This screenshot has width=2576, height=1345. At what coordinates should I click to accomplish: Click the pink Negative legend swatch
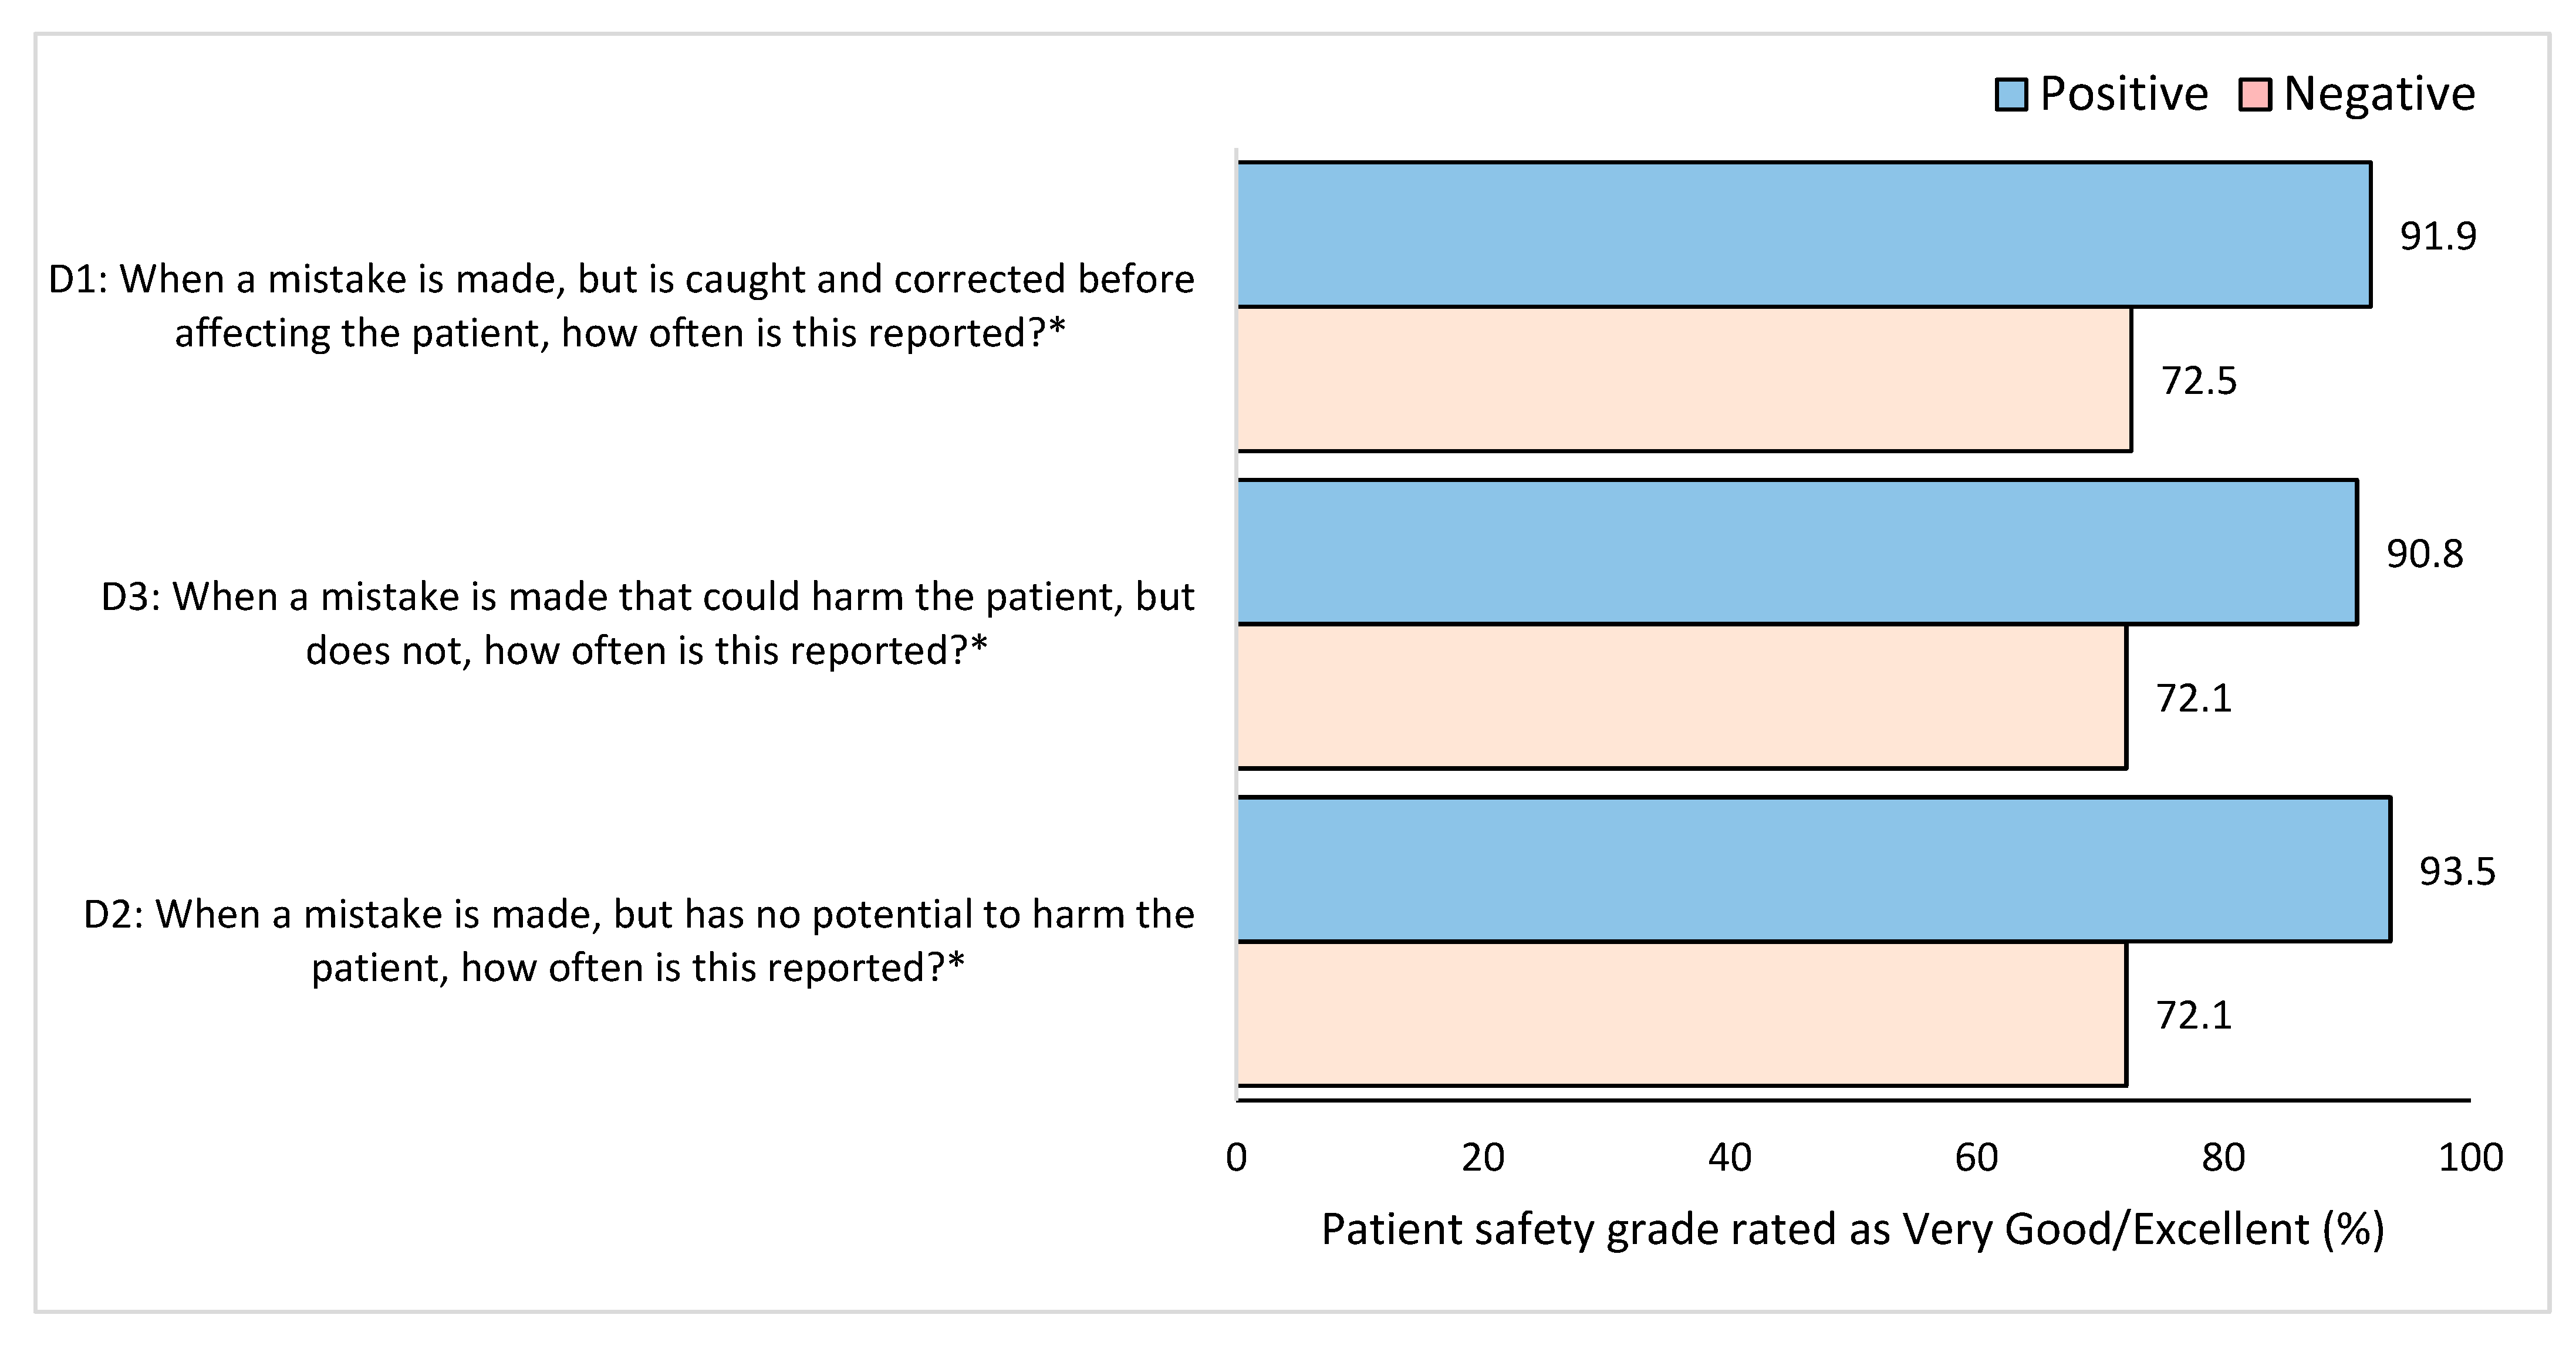pos(2255,94)
